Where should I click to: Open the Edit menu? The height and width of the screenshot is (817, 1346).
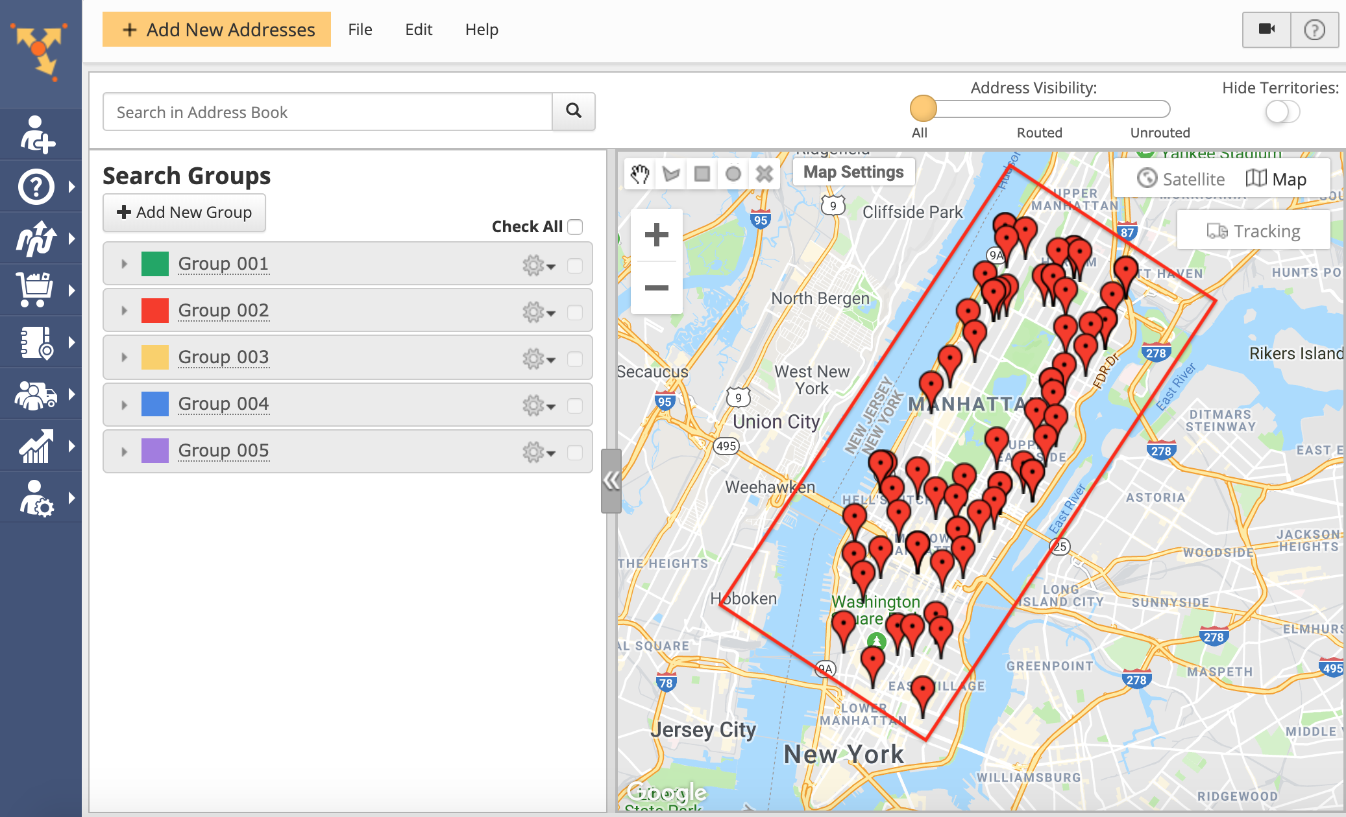coord(419,30)
